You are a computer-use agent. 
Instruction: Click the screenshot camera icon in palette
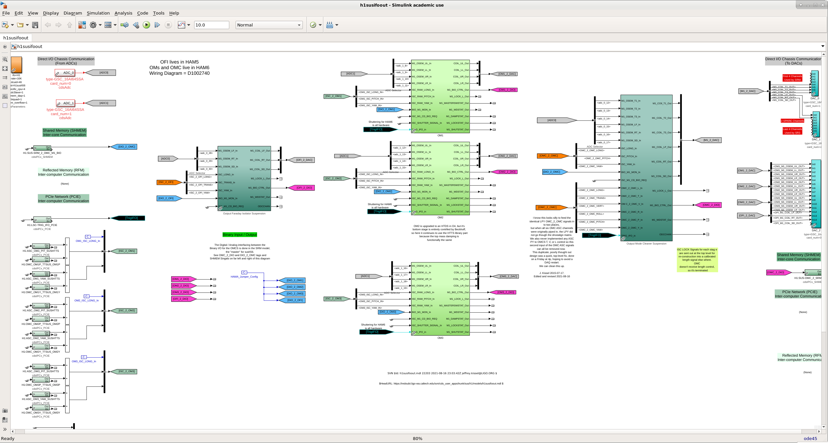(5, 411)
